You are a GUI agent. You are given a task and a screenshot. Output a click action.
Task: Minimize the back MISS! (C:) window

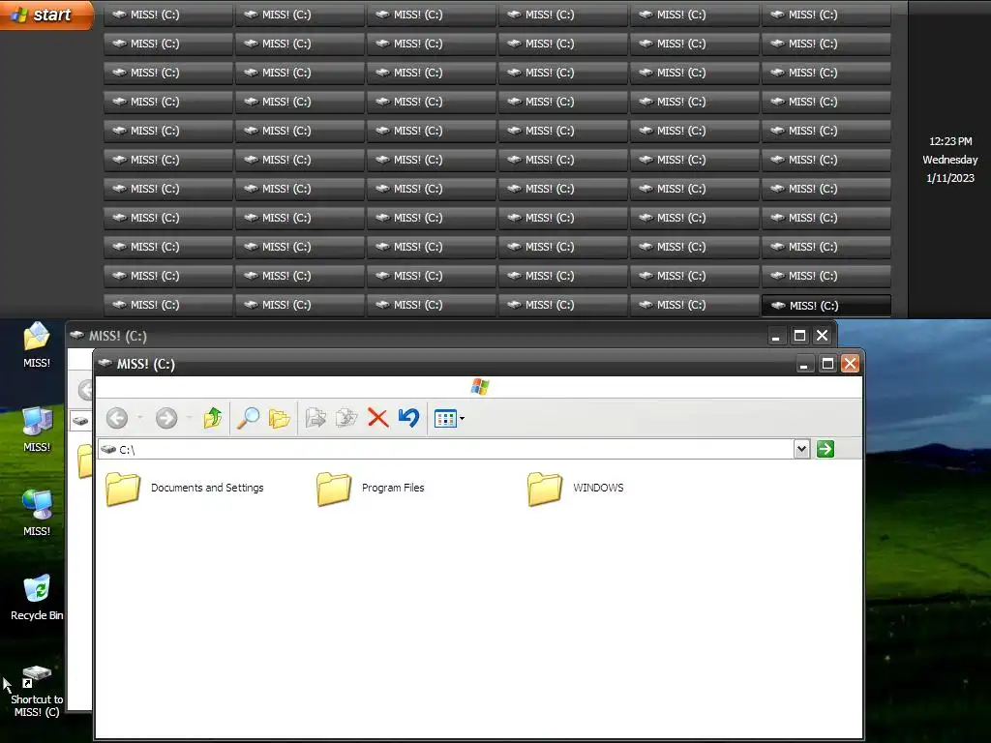[775, 336]
